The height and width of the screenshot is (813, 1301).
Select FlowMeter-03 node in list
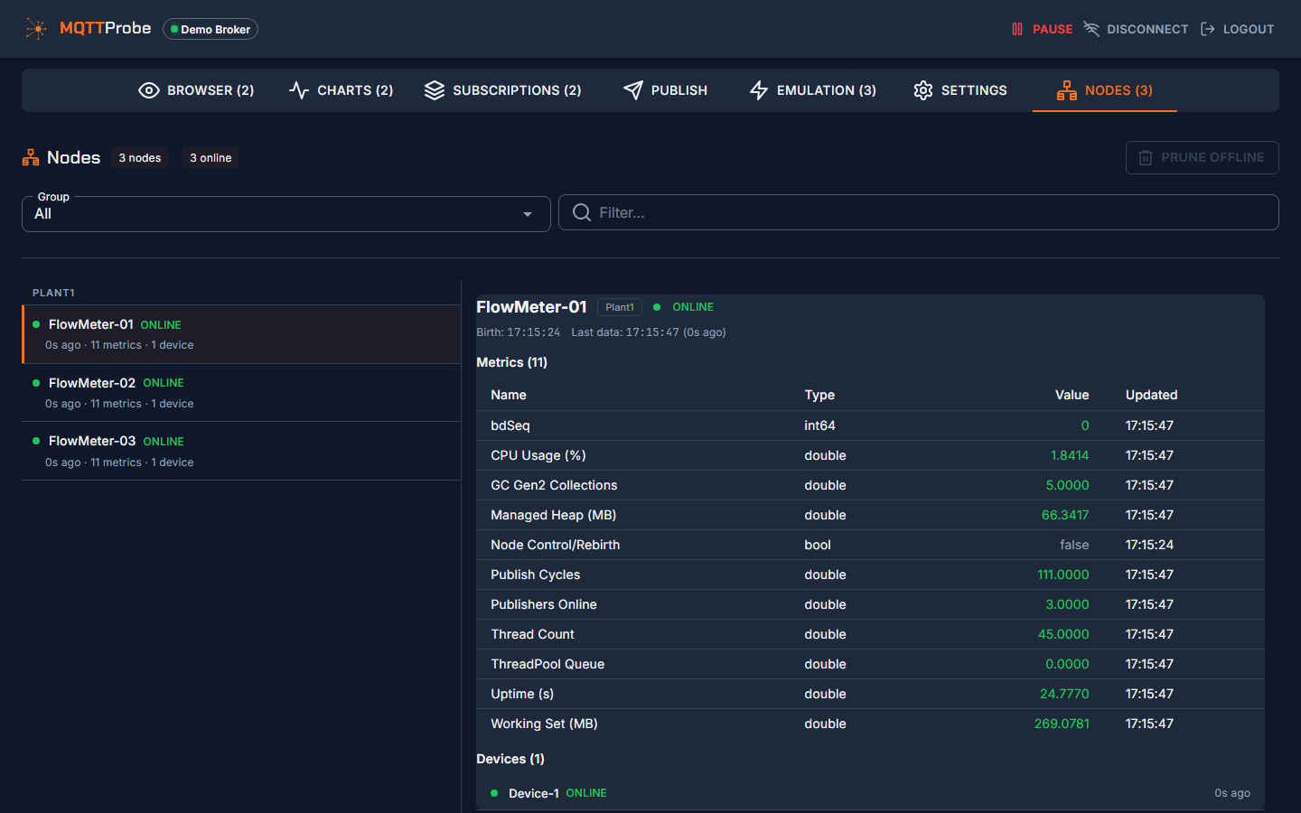[242, 451]
